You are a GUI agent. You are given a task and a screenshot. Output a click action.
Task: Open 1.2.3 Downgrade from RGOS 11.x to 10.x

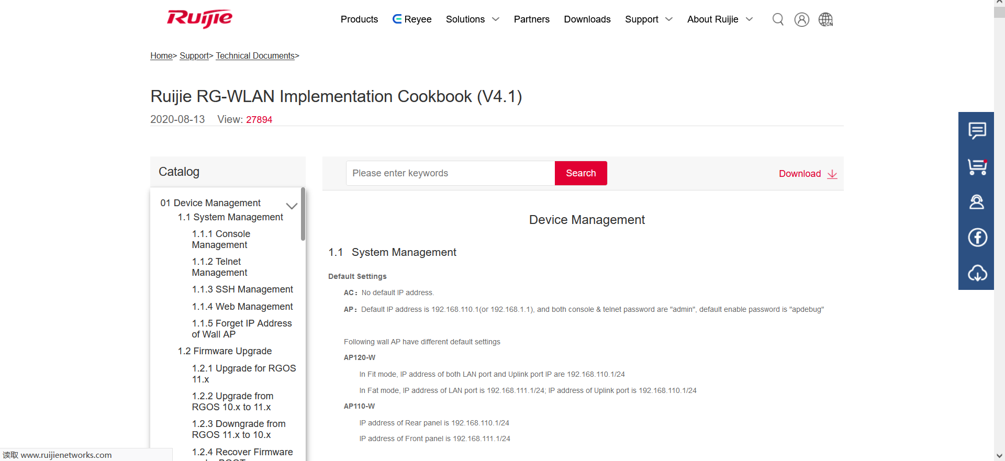[x=239, y=429]
